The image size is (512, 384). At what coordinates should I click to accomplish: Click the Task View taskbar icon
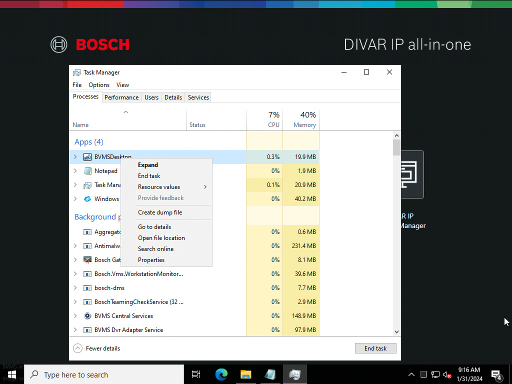point(196,374)
